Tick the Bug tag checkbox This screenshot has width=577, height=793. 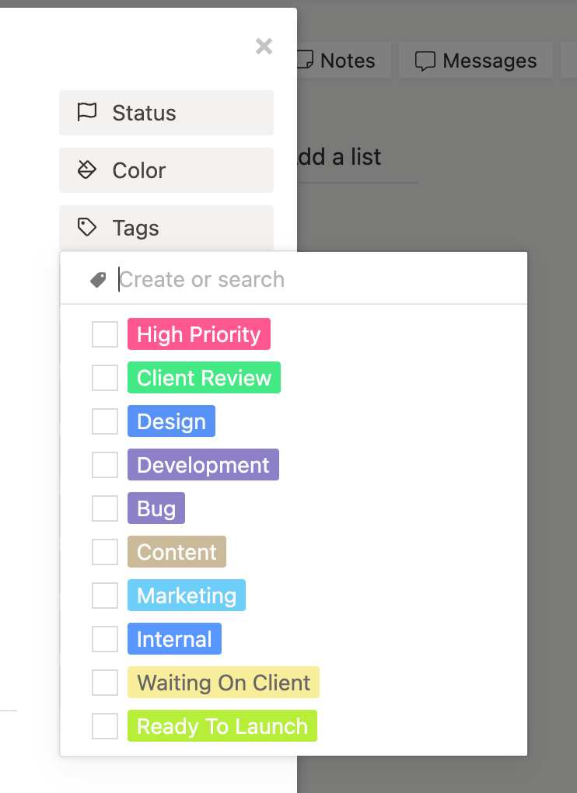click(105, 508)
